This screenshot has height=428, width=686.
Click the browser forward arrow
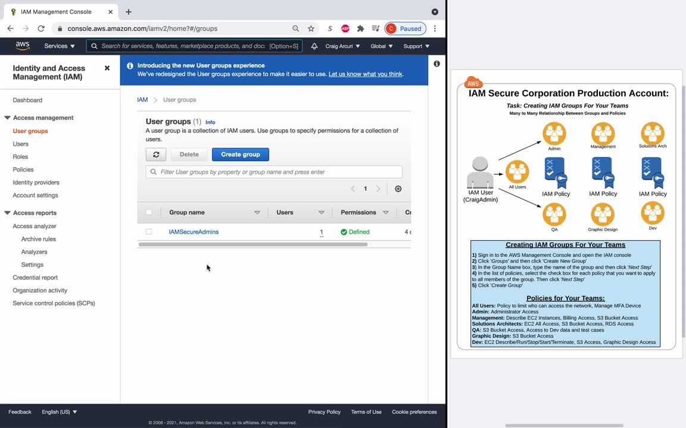(26, 29)
